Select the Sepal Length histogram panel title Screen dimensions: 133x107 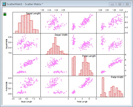pyautogui.click(x=33, y=13)
